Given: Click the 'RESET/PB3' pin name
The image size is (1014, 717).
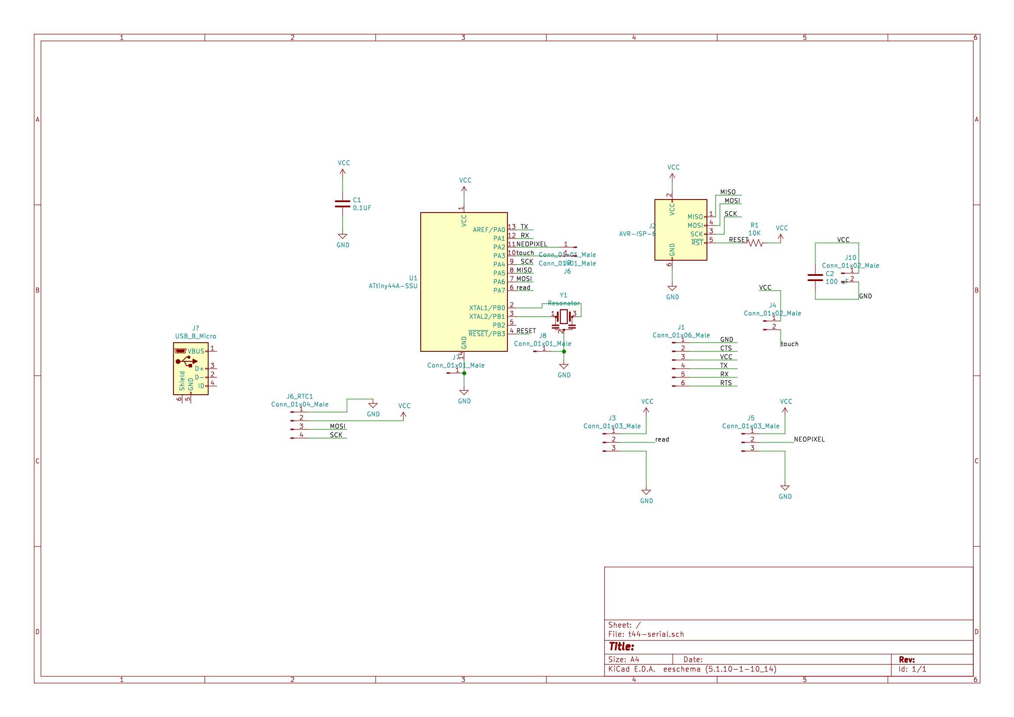Looking at the screenshot, I should pos(487,334).
